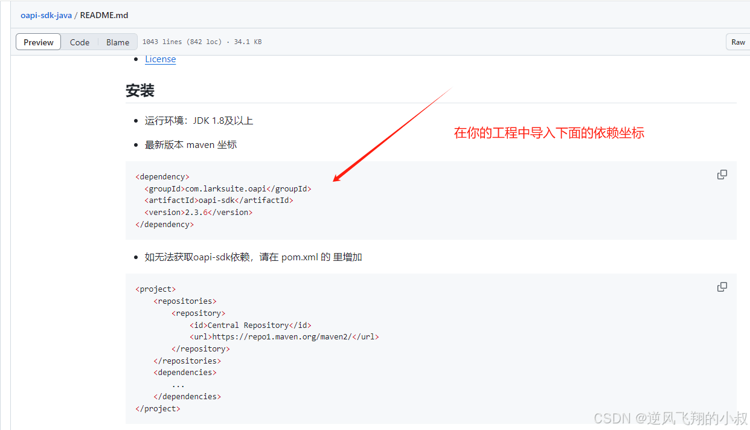Viewport: 750px width, 430px height.
Task: Switch to the Code tab
Action: pos(80,42)
